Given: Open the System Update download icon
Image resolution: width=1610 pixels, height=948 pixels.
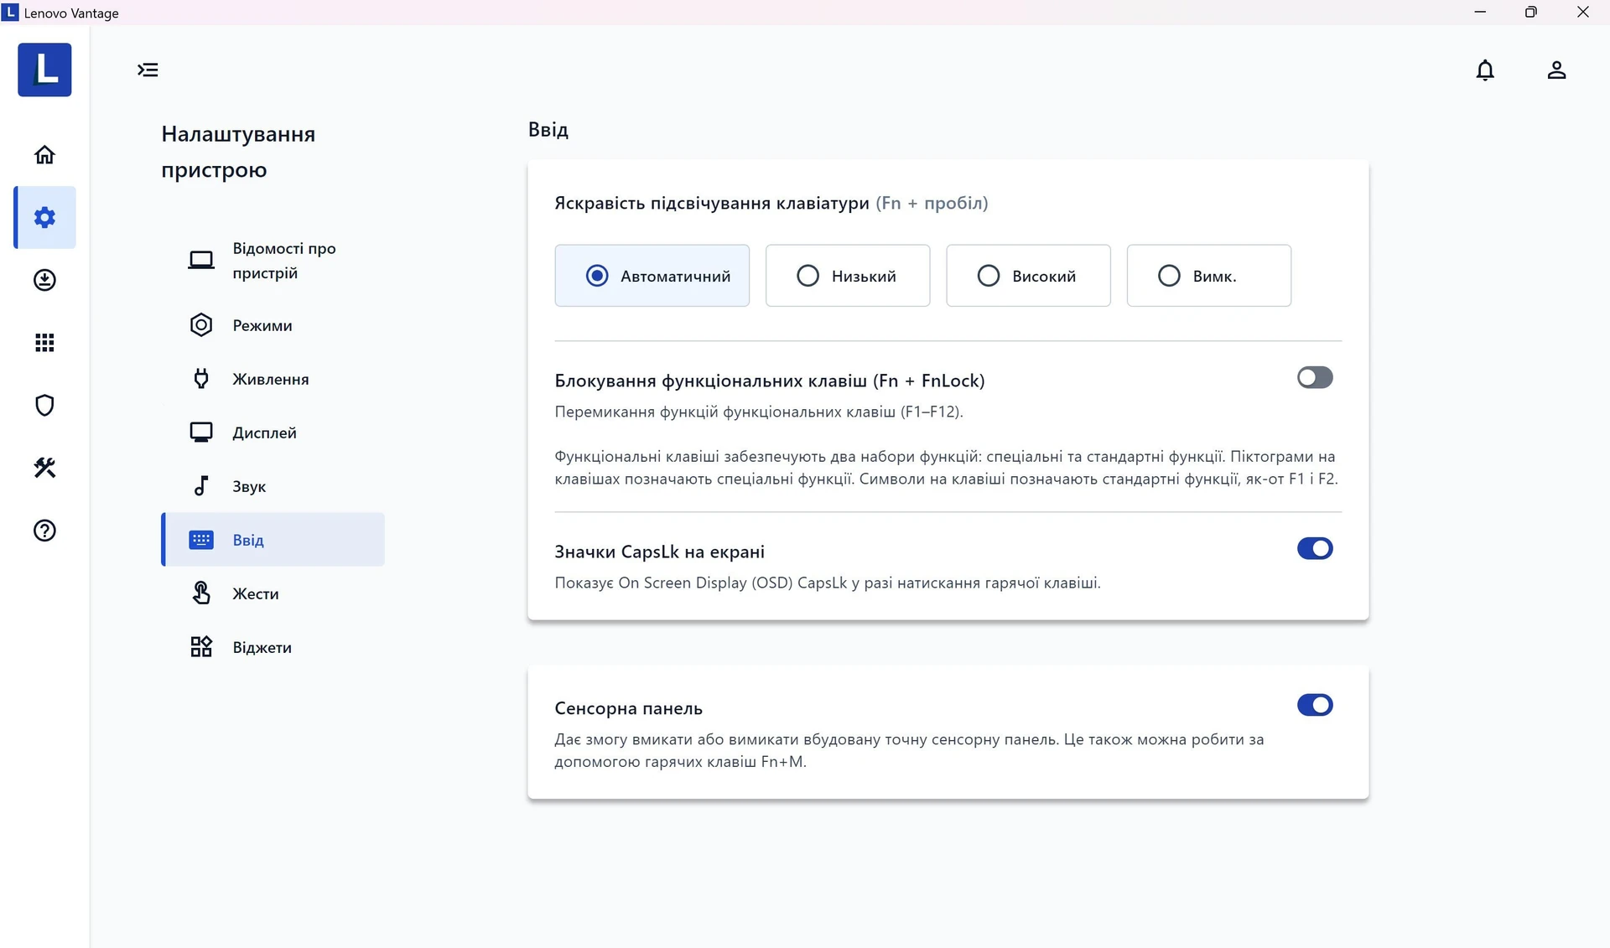Looking at the screenshot, I should click(x=44, y=280).
